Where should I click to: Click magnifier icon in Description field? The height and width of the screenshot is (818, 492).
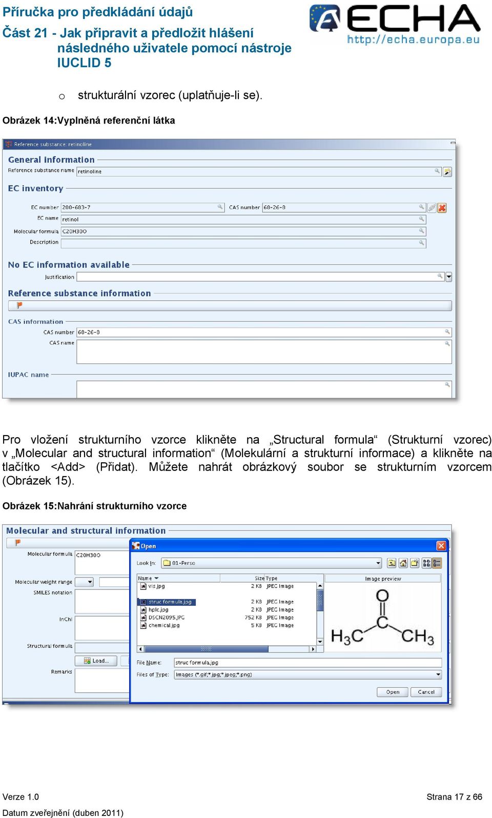[x=422, y=243]
